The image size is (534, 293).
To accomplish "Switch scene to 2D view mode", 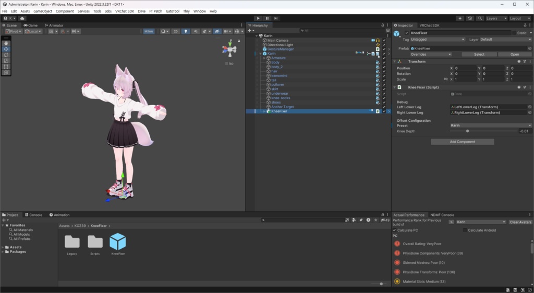I will pos(176,31).
